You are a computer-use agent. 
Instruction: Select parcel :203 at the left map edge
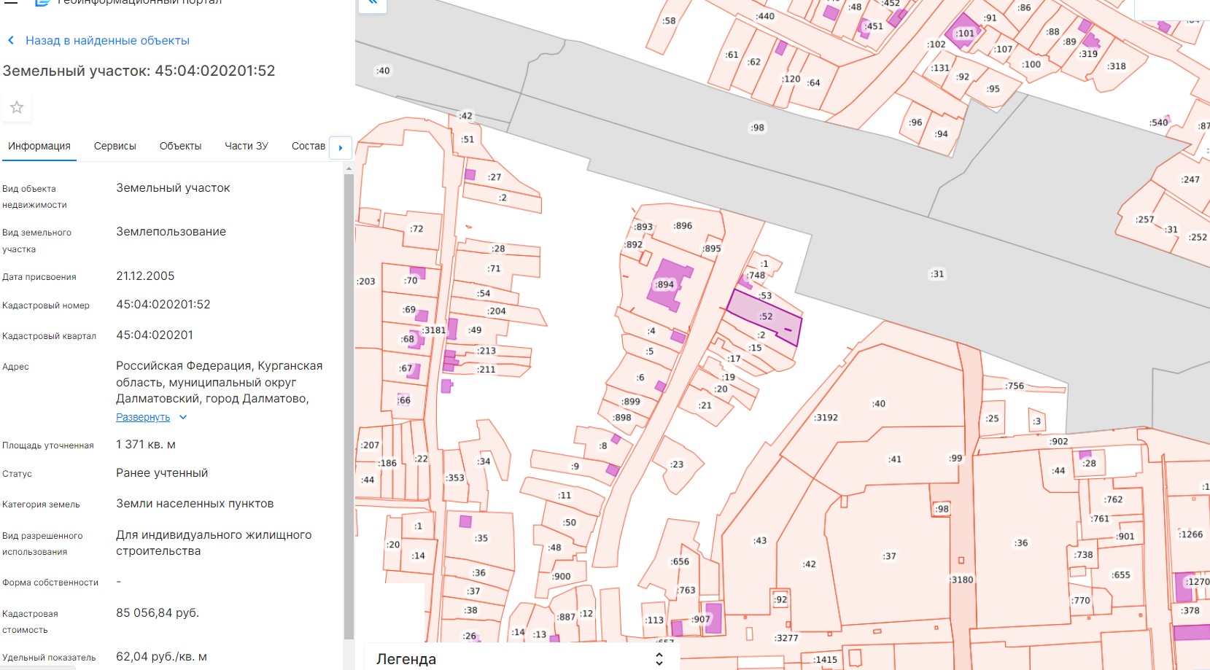[x=366, y=281]
